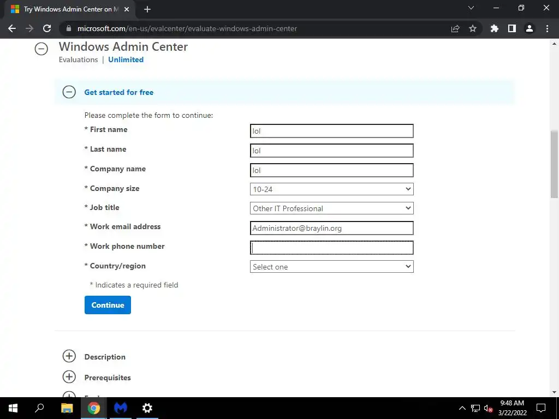Open Chrome three-dot menu
559x419 pixels.
(547, 28)
